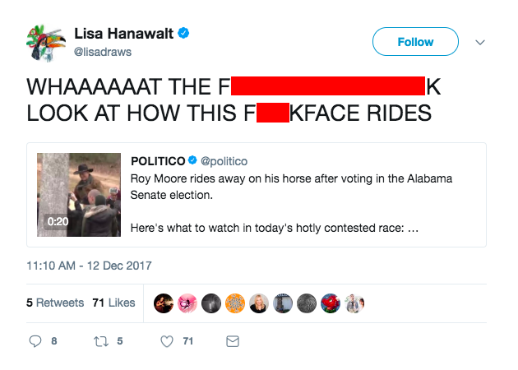Open the blonde woman liker avatar
The width and height of the screenshot is (518, 370).
(x=259, y=303)
